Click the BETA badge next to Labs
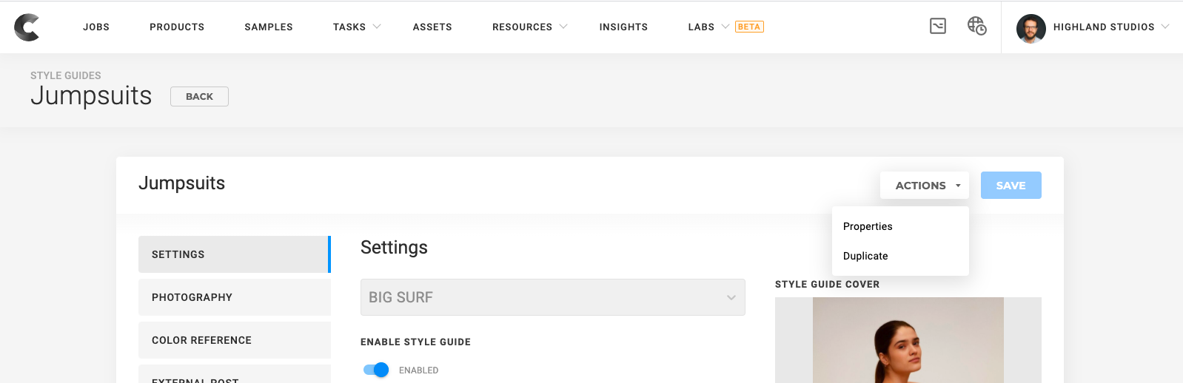Image resolution: width=1183 pixels, height=383 pixels. pos(749,27)
